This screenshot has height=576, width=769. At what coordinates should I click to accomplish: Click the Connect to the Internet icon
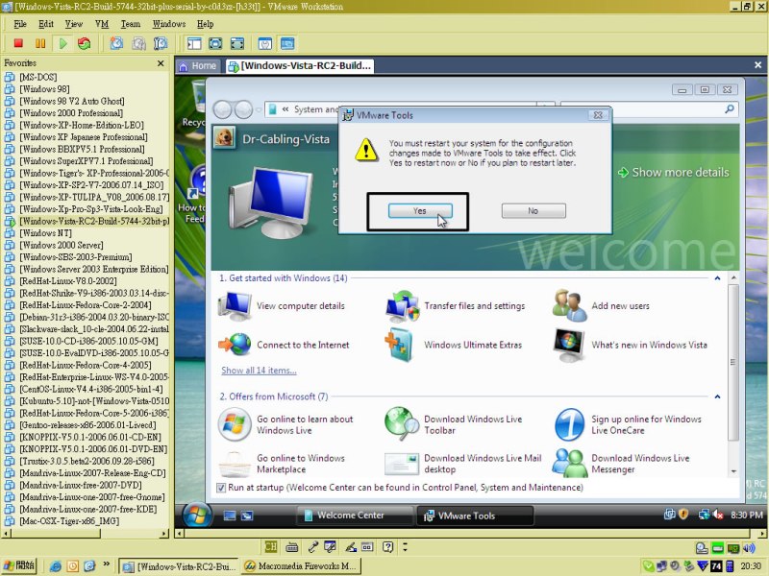(x=235, y=345)
